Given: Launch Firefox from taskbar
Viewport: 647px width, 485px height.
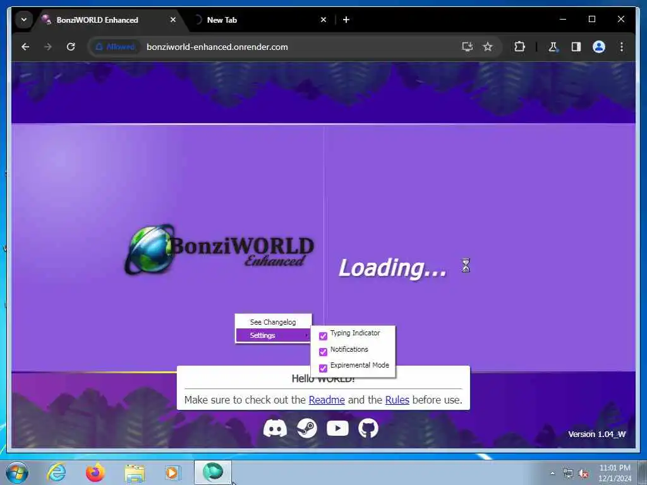Looking at the screenshot, I should [x=95, y=472].
